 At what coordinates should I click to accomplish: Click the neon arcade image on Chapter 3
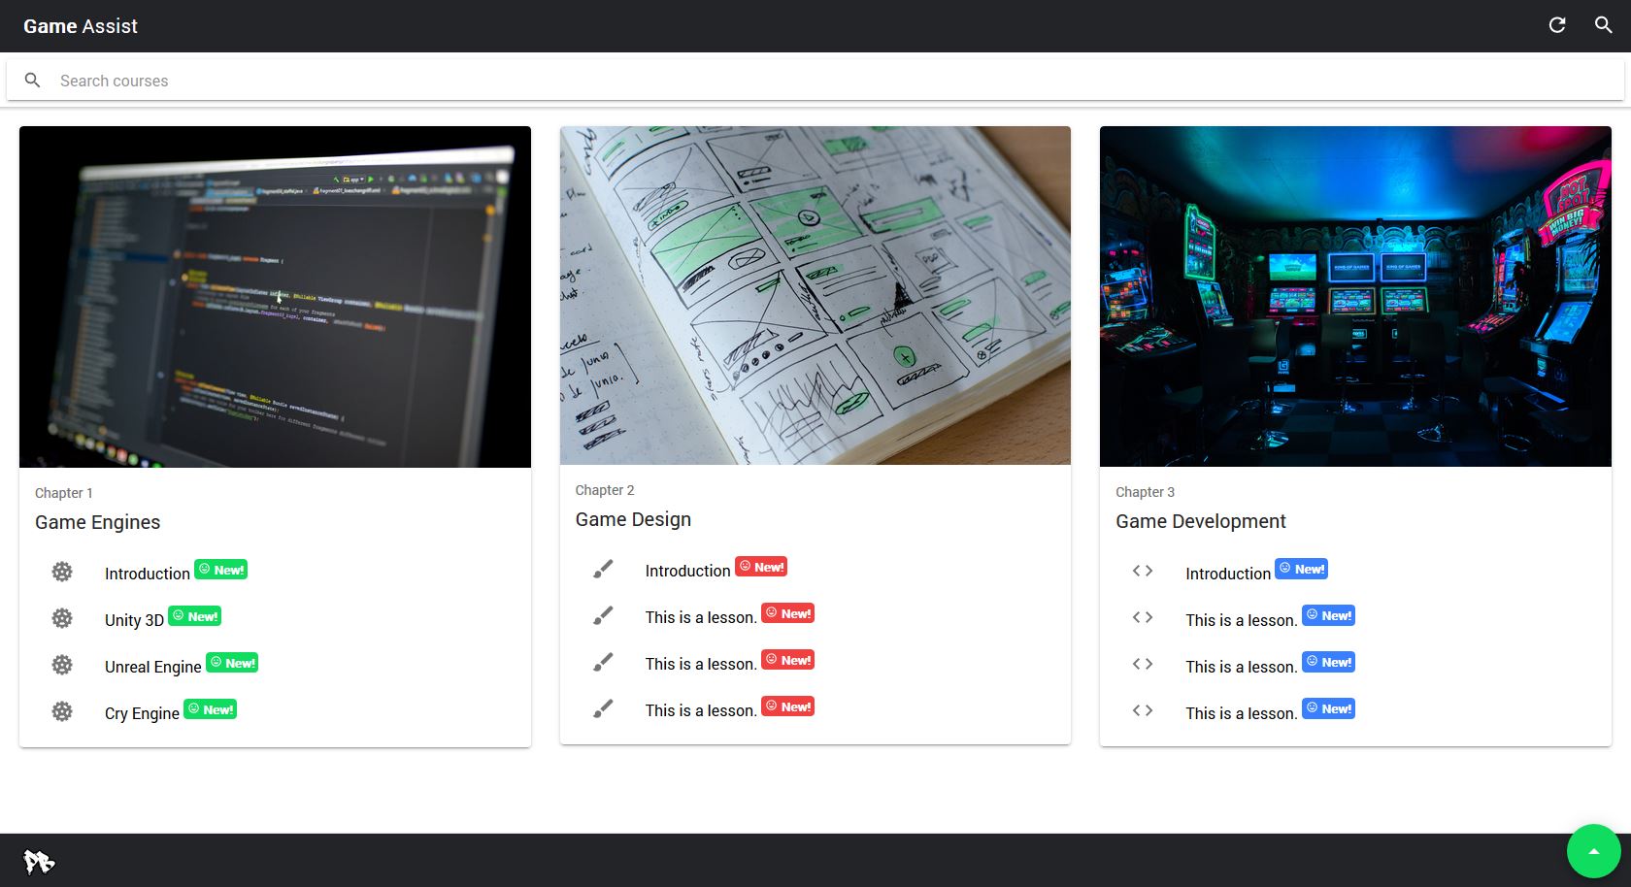click(x=1355, y=296)
